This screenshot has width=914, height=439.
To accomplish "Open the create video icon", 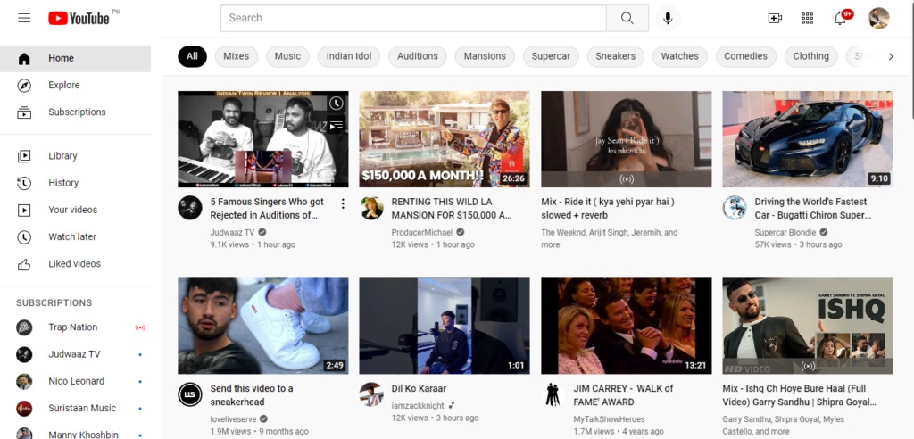I will pyautogui.click(x=775, y=18).
